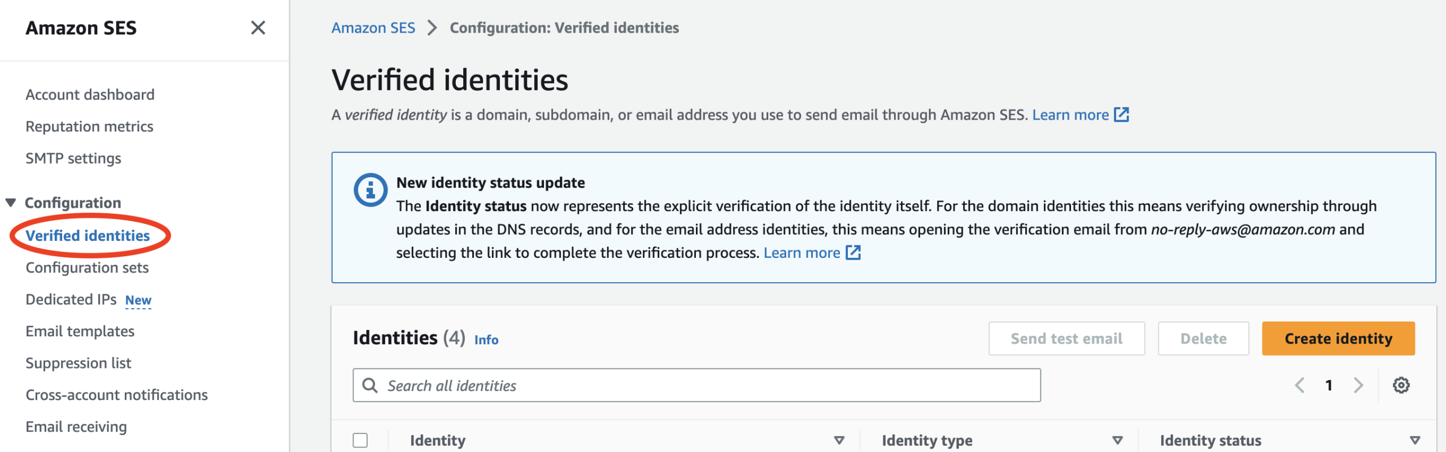
Task: Click the Create identity button
Action: [1338, 339]
